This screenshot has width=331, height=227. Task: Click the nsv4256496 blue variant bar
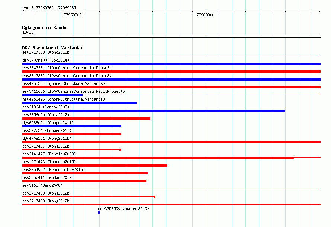pyautogui.click(x=79, y=103)
